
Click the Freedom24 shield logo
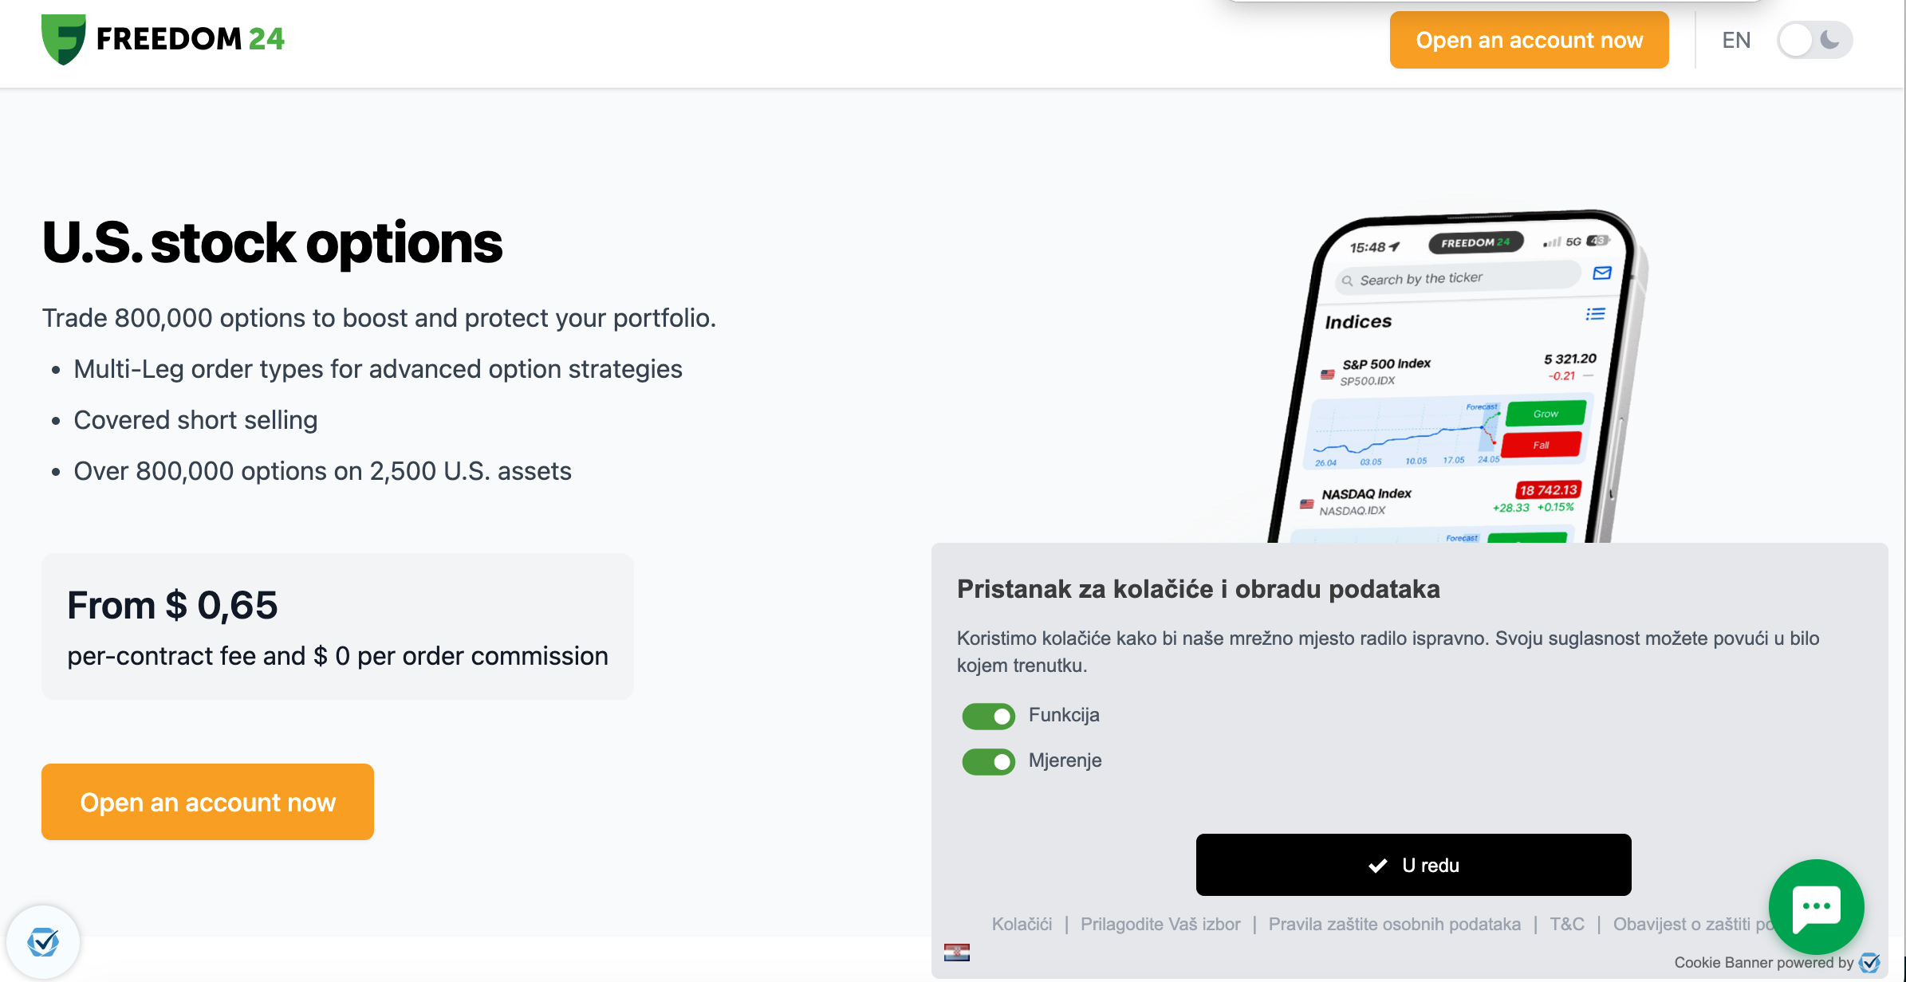click(x=64, y=39)
